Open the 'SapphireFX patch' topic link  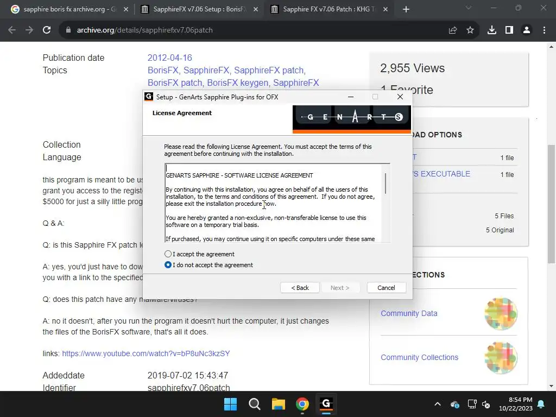coord(269,70)
